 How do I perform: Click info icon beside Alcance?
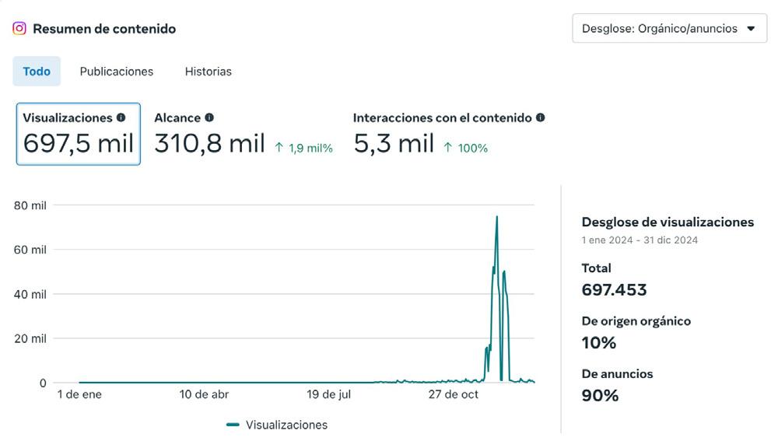pyautogui.click(x=209, y=118)
